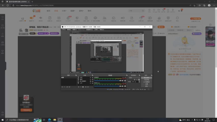Open source properties via the gear icon

tap(83, 87)
